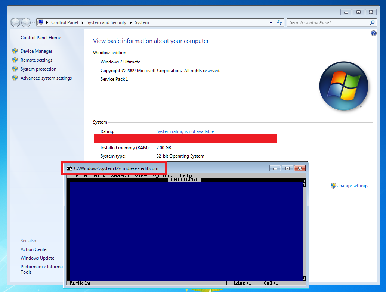
Task: Open Remote settings link
Action: 37,60
